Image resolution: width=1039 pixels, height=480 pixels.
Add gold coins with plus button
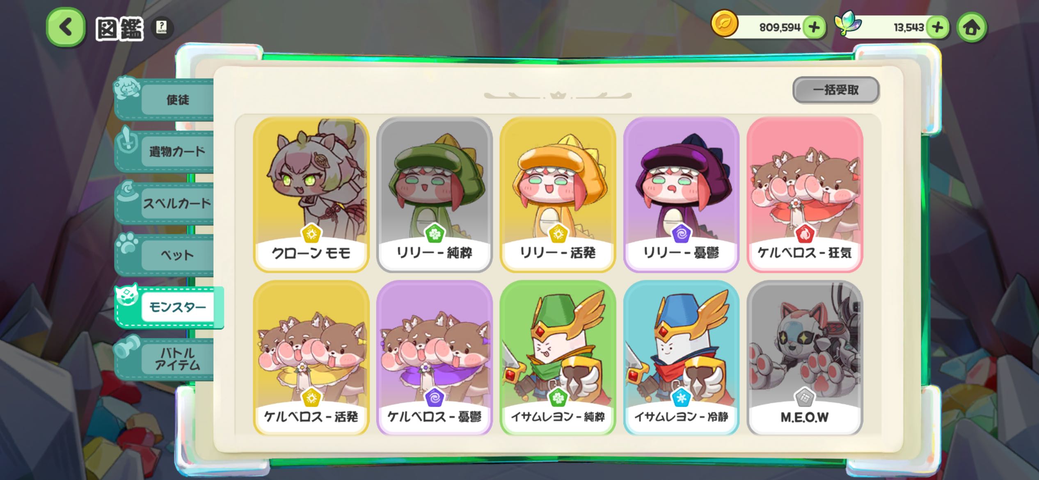(814, 27)
